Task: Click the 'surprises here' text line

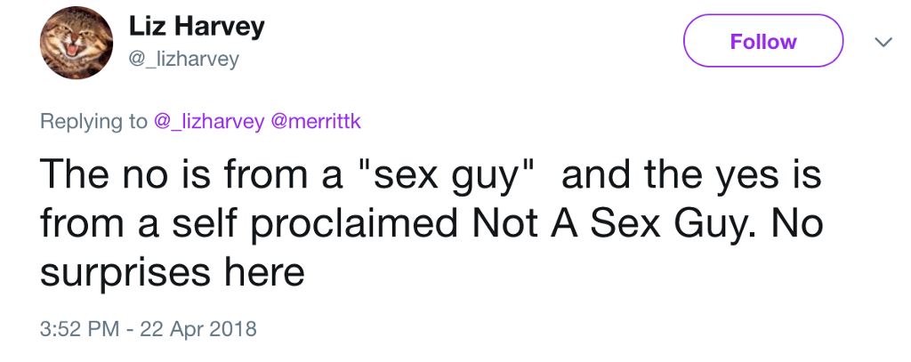Action: [172, 272]
